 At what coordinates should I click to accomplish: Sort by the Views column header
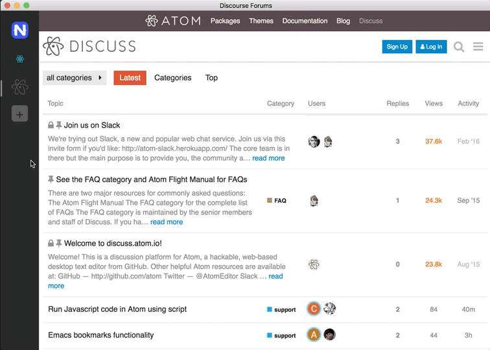click(x=434, y=104)
